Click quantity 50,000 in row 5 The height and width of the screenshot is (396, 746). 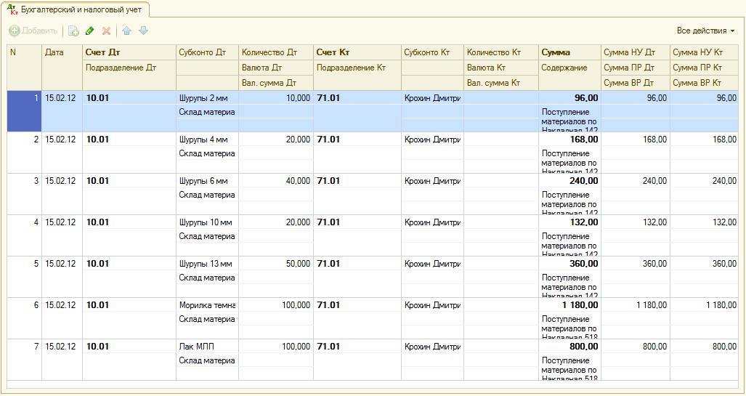(x=276, y=264)
